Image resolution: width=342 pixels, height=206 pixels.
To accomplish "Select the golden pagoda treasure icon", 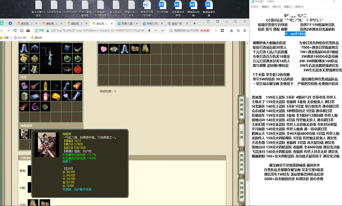I will pyautogui.click(x=45, y=86).
